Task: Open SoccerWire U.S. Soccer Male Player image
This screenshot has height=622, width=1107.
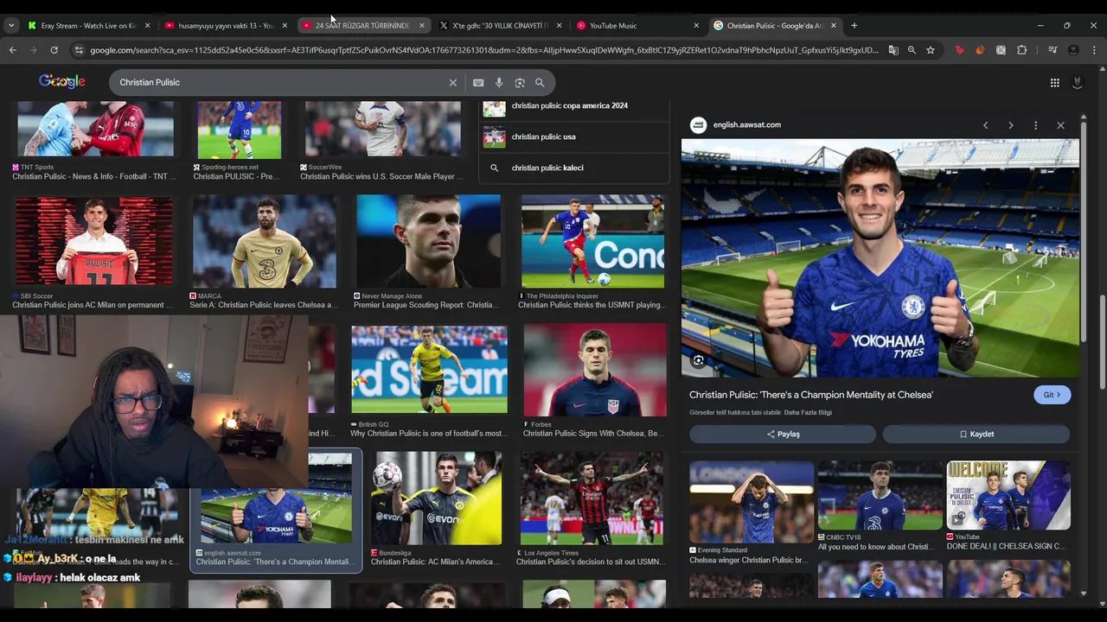Action: pyautogui.click(x=382, y=130)
